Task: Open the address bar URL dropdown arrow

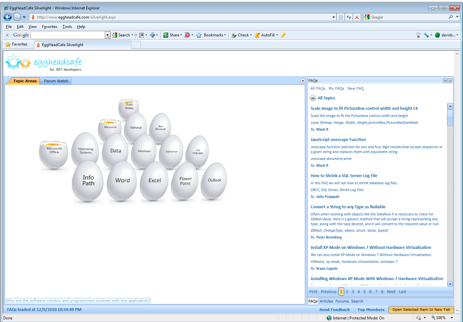Action: [x=334, y=17]
